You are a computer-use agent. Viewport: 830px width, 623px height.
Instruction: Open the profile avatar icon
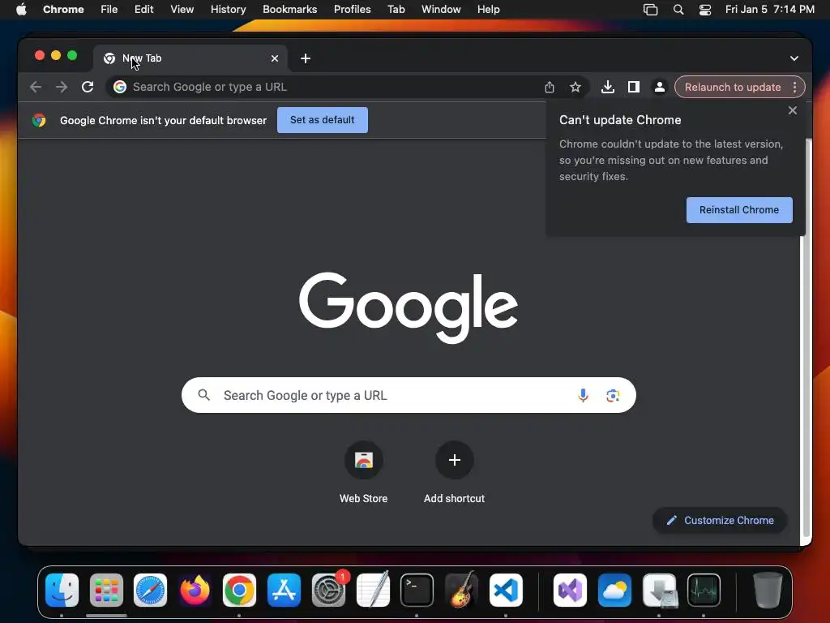(x=660, y=87)
